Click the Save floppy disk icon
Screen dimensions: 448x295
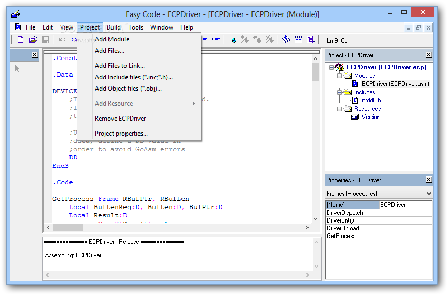pyautogui.click(x=46, y=40)
